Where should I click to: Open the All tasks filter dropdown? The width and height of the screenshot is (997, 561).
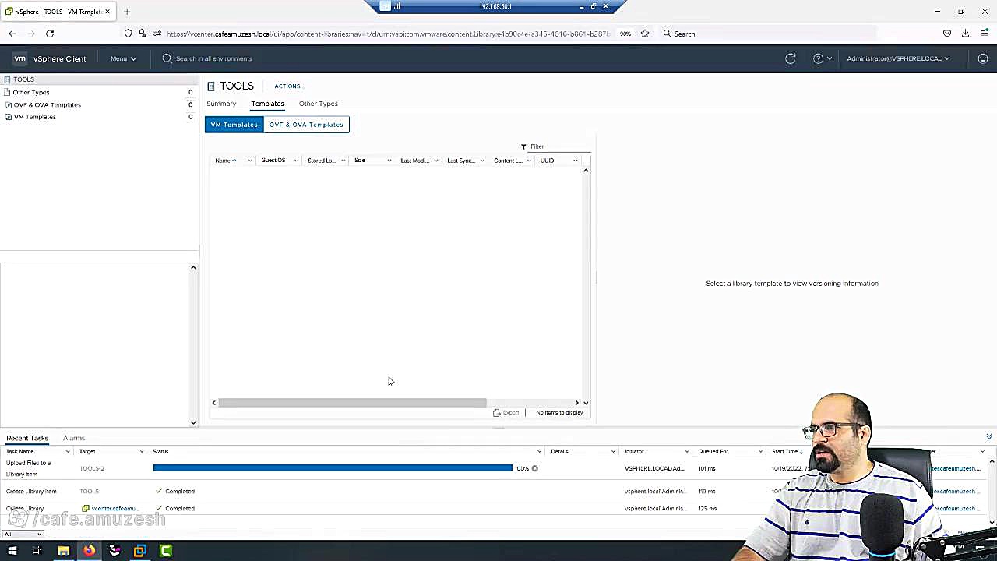[x=23, y=534]
